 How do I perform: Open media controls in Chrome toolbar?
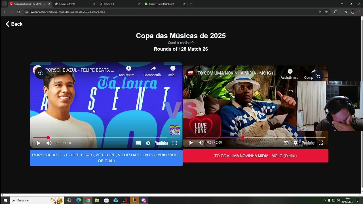[x=346, y=12]
